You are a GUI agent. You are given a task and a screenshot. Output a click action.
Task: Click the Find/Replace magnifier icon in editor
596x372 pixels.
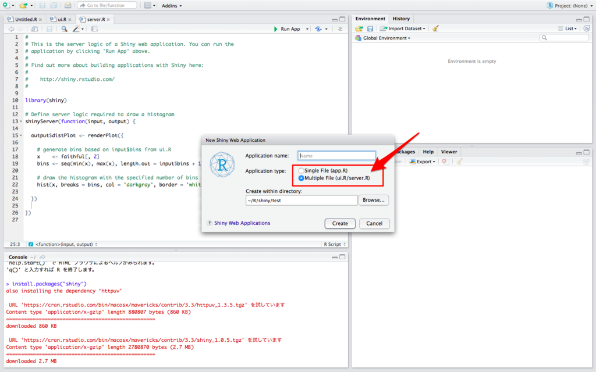click(64, 29)
